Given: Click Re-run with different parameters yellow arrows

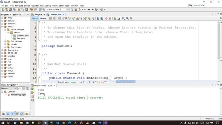Looking at the screenshot, I should [x=33, y=93].
